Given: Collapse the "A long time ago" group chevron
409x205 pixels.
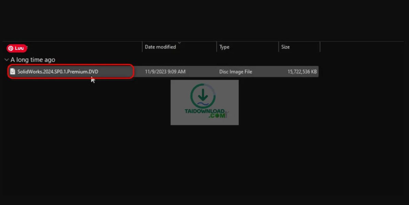Looking at the screenshot, I should (x=6, y=60).
